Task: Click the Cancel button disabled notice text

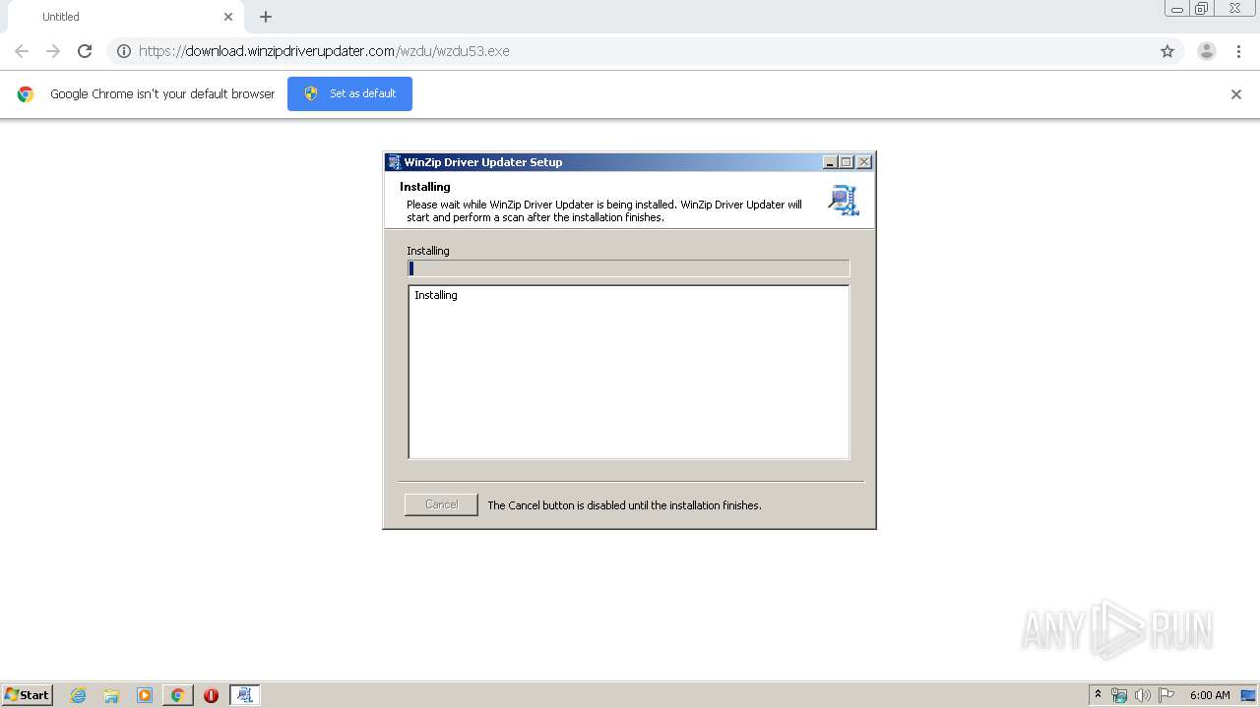Action: 624,505
